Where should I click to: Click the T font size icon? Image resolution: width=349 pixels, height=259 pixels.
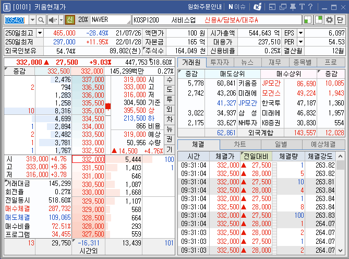(x=302, y=7)
